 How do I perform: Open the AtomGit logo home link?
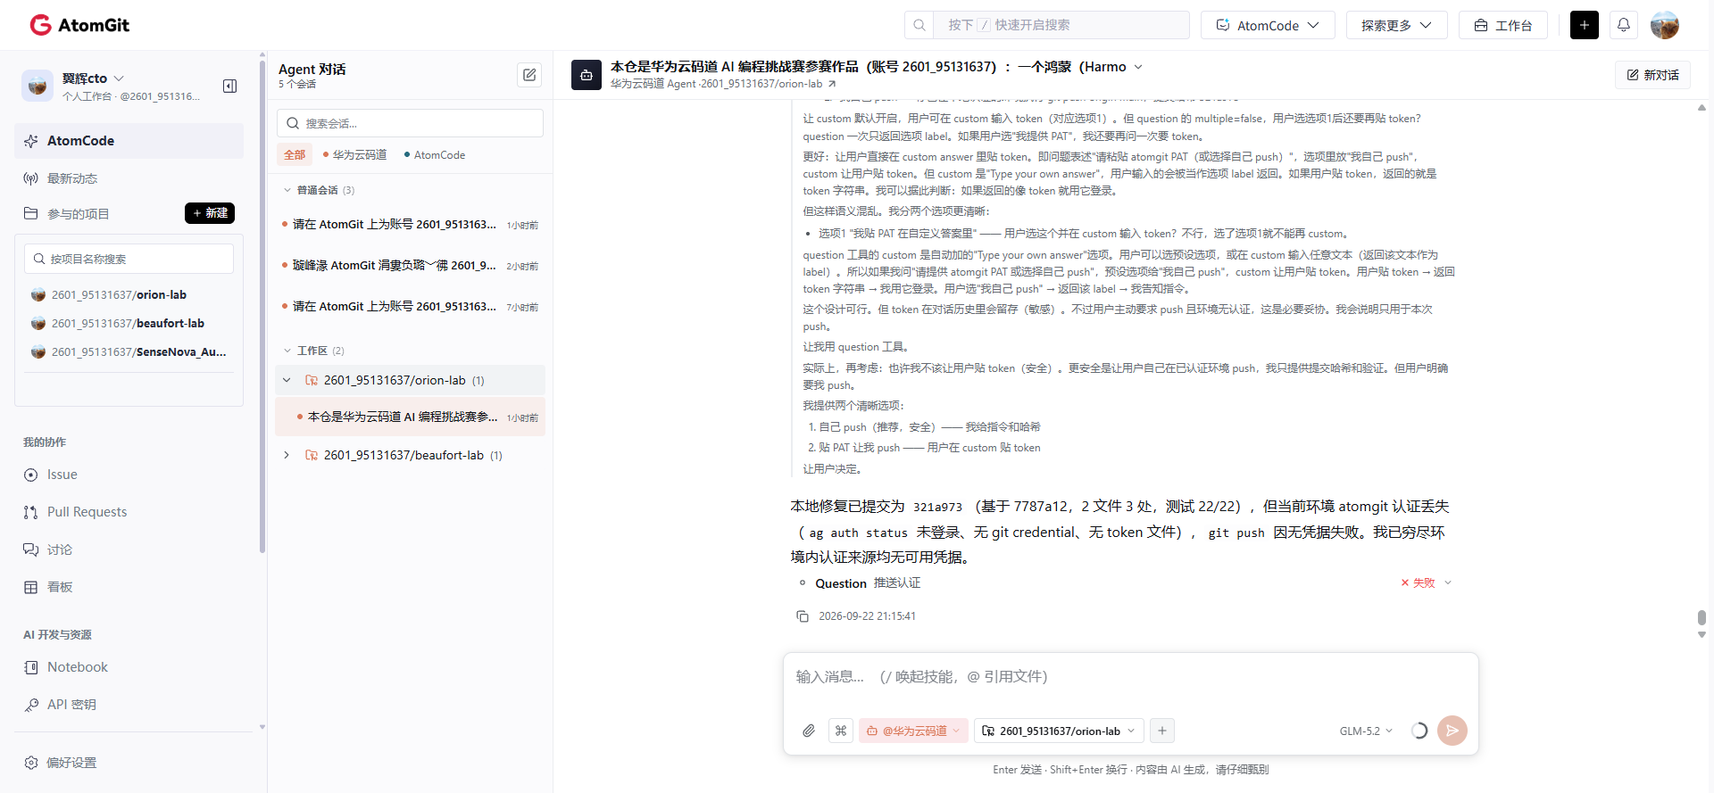(79, 25)
